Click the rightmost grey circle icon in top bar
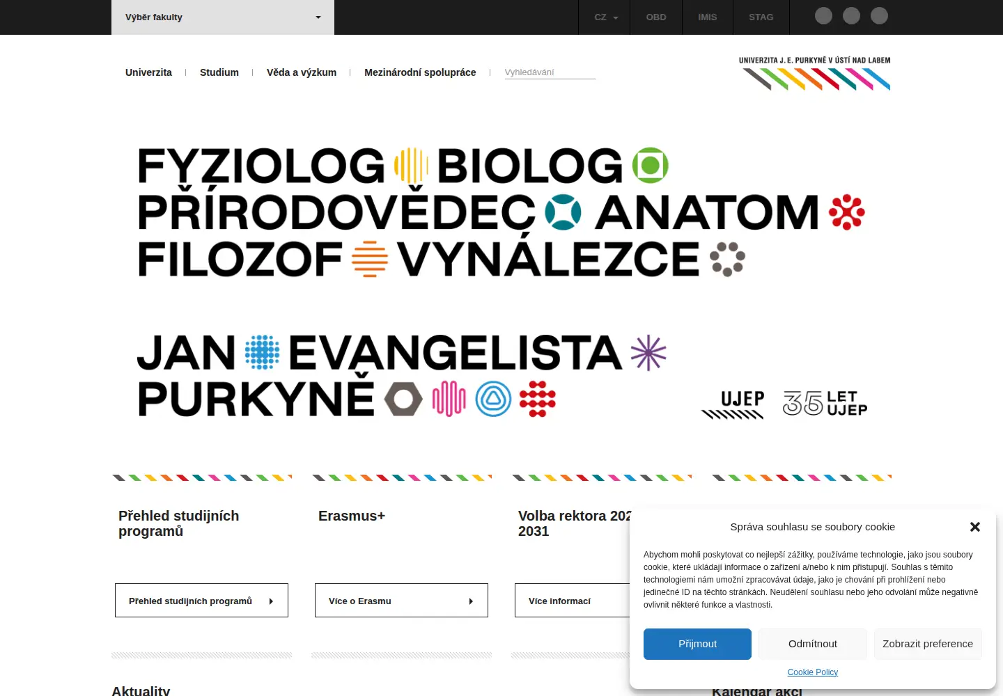Screen dimensions: 1003x696 click(x=879, y=16)
